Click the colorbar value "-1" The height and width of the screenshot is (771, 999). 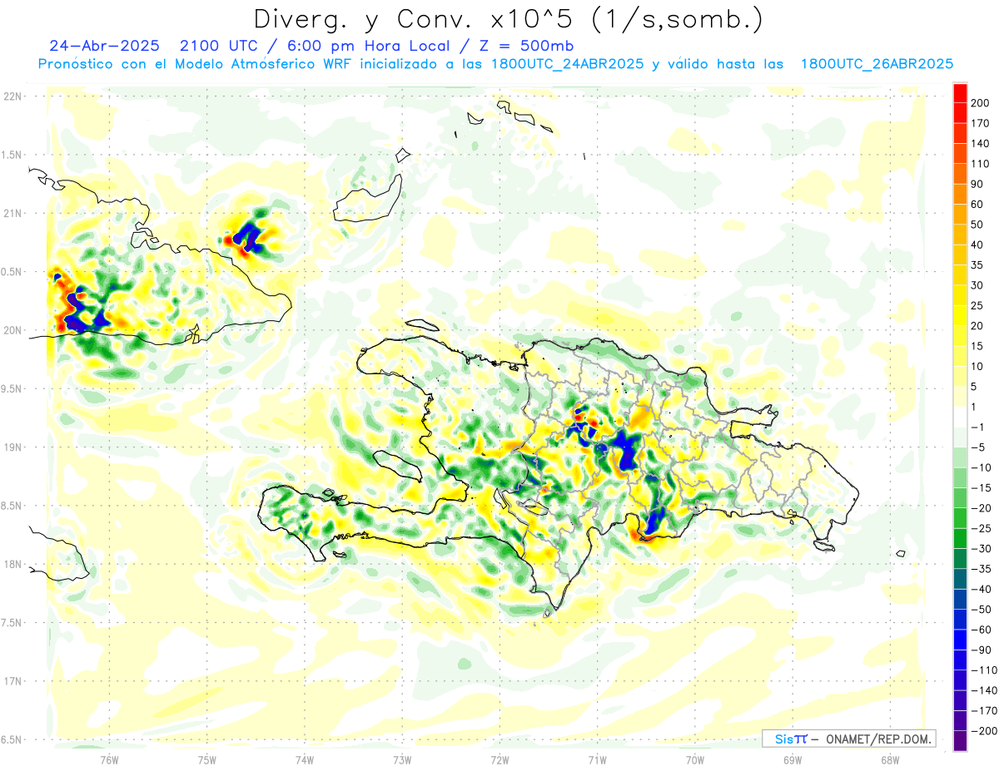click(978, 428)
